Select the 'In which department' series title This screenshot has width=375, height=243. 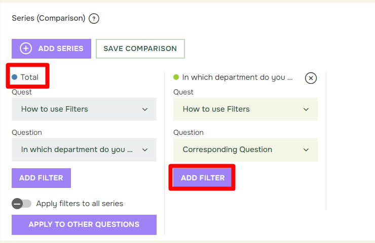click(237, 77)
